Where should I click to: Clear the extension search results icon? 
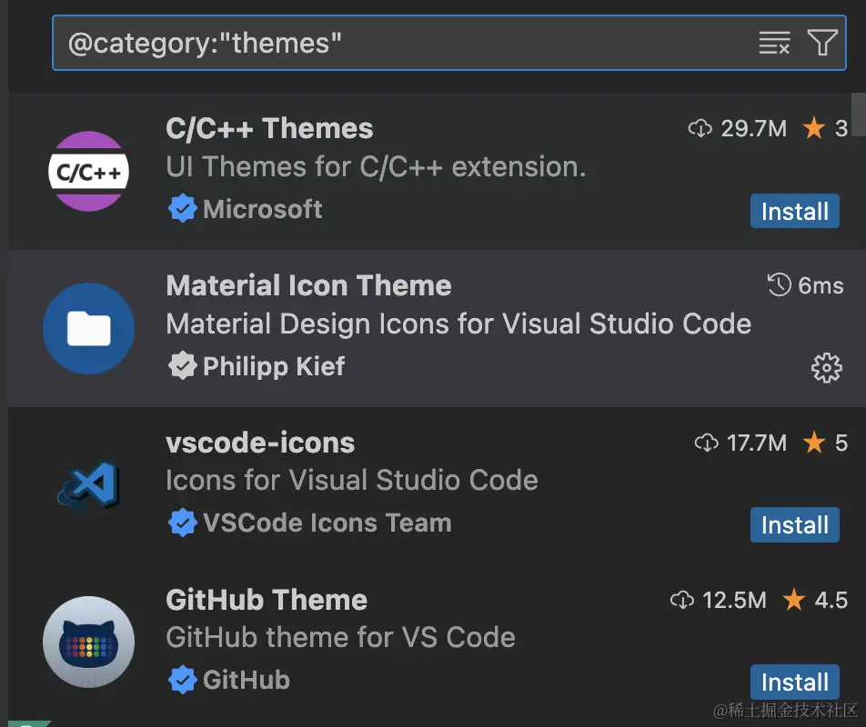click(x=774, y=42)
